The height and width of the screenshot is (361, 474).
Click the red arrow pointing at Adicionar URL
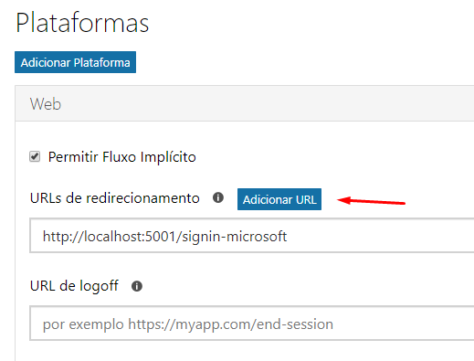(371, 201)
